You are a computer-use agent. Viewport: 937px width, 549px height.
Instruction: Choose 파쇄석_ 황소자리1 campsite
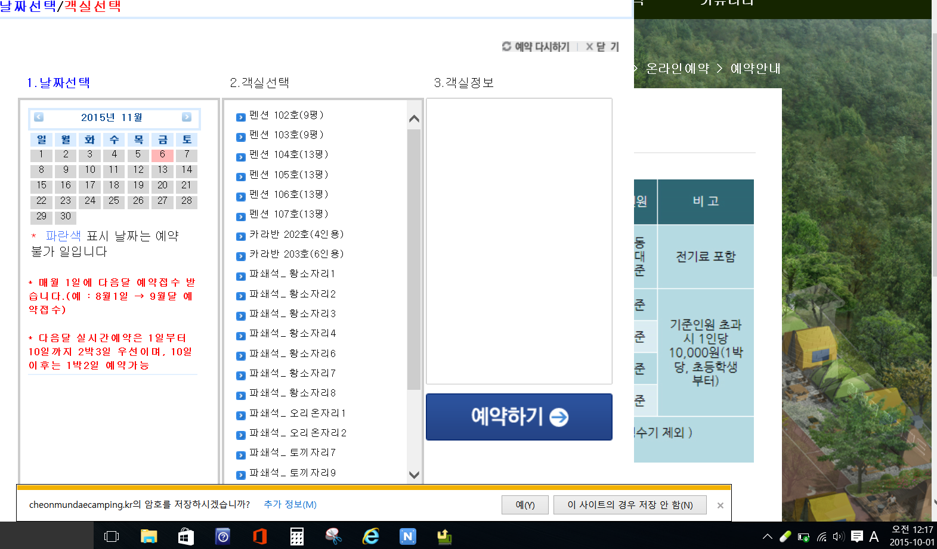(292, 274)
